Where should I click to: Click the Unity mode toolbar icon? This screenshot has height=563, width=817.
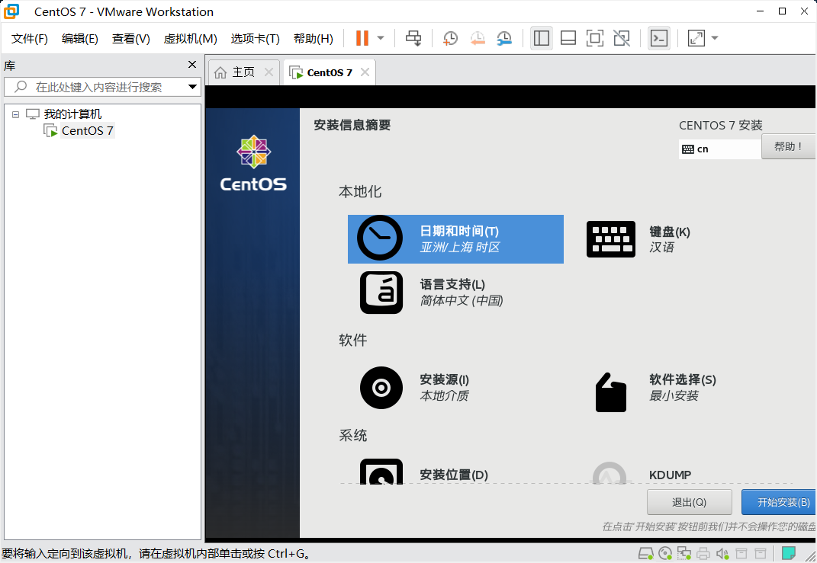pos(621,38)
